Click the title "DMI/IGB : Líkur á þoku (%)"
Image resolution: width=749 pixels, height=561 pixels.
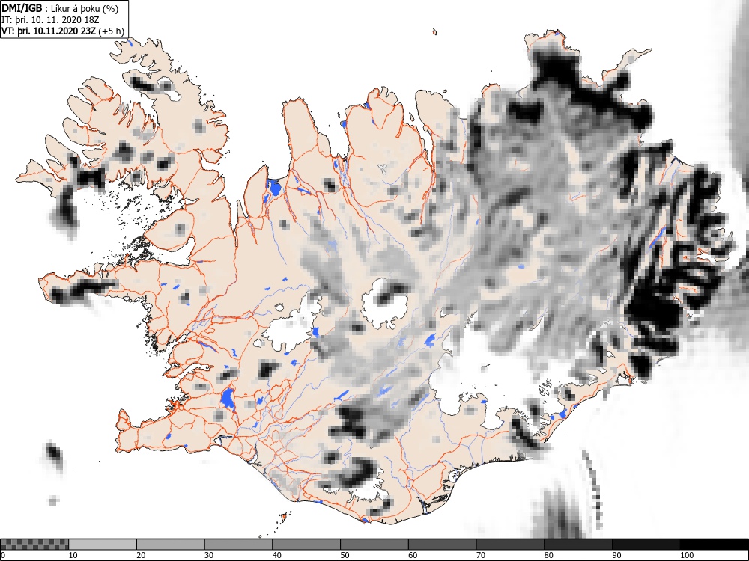coord(60,8)
